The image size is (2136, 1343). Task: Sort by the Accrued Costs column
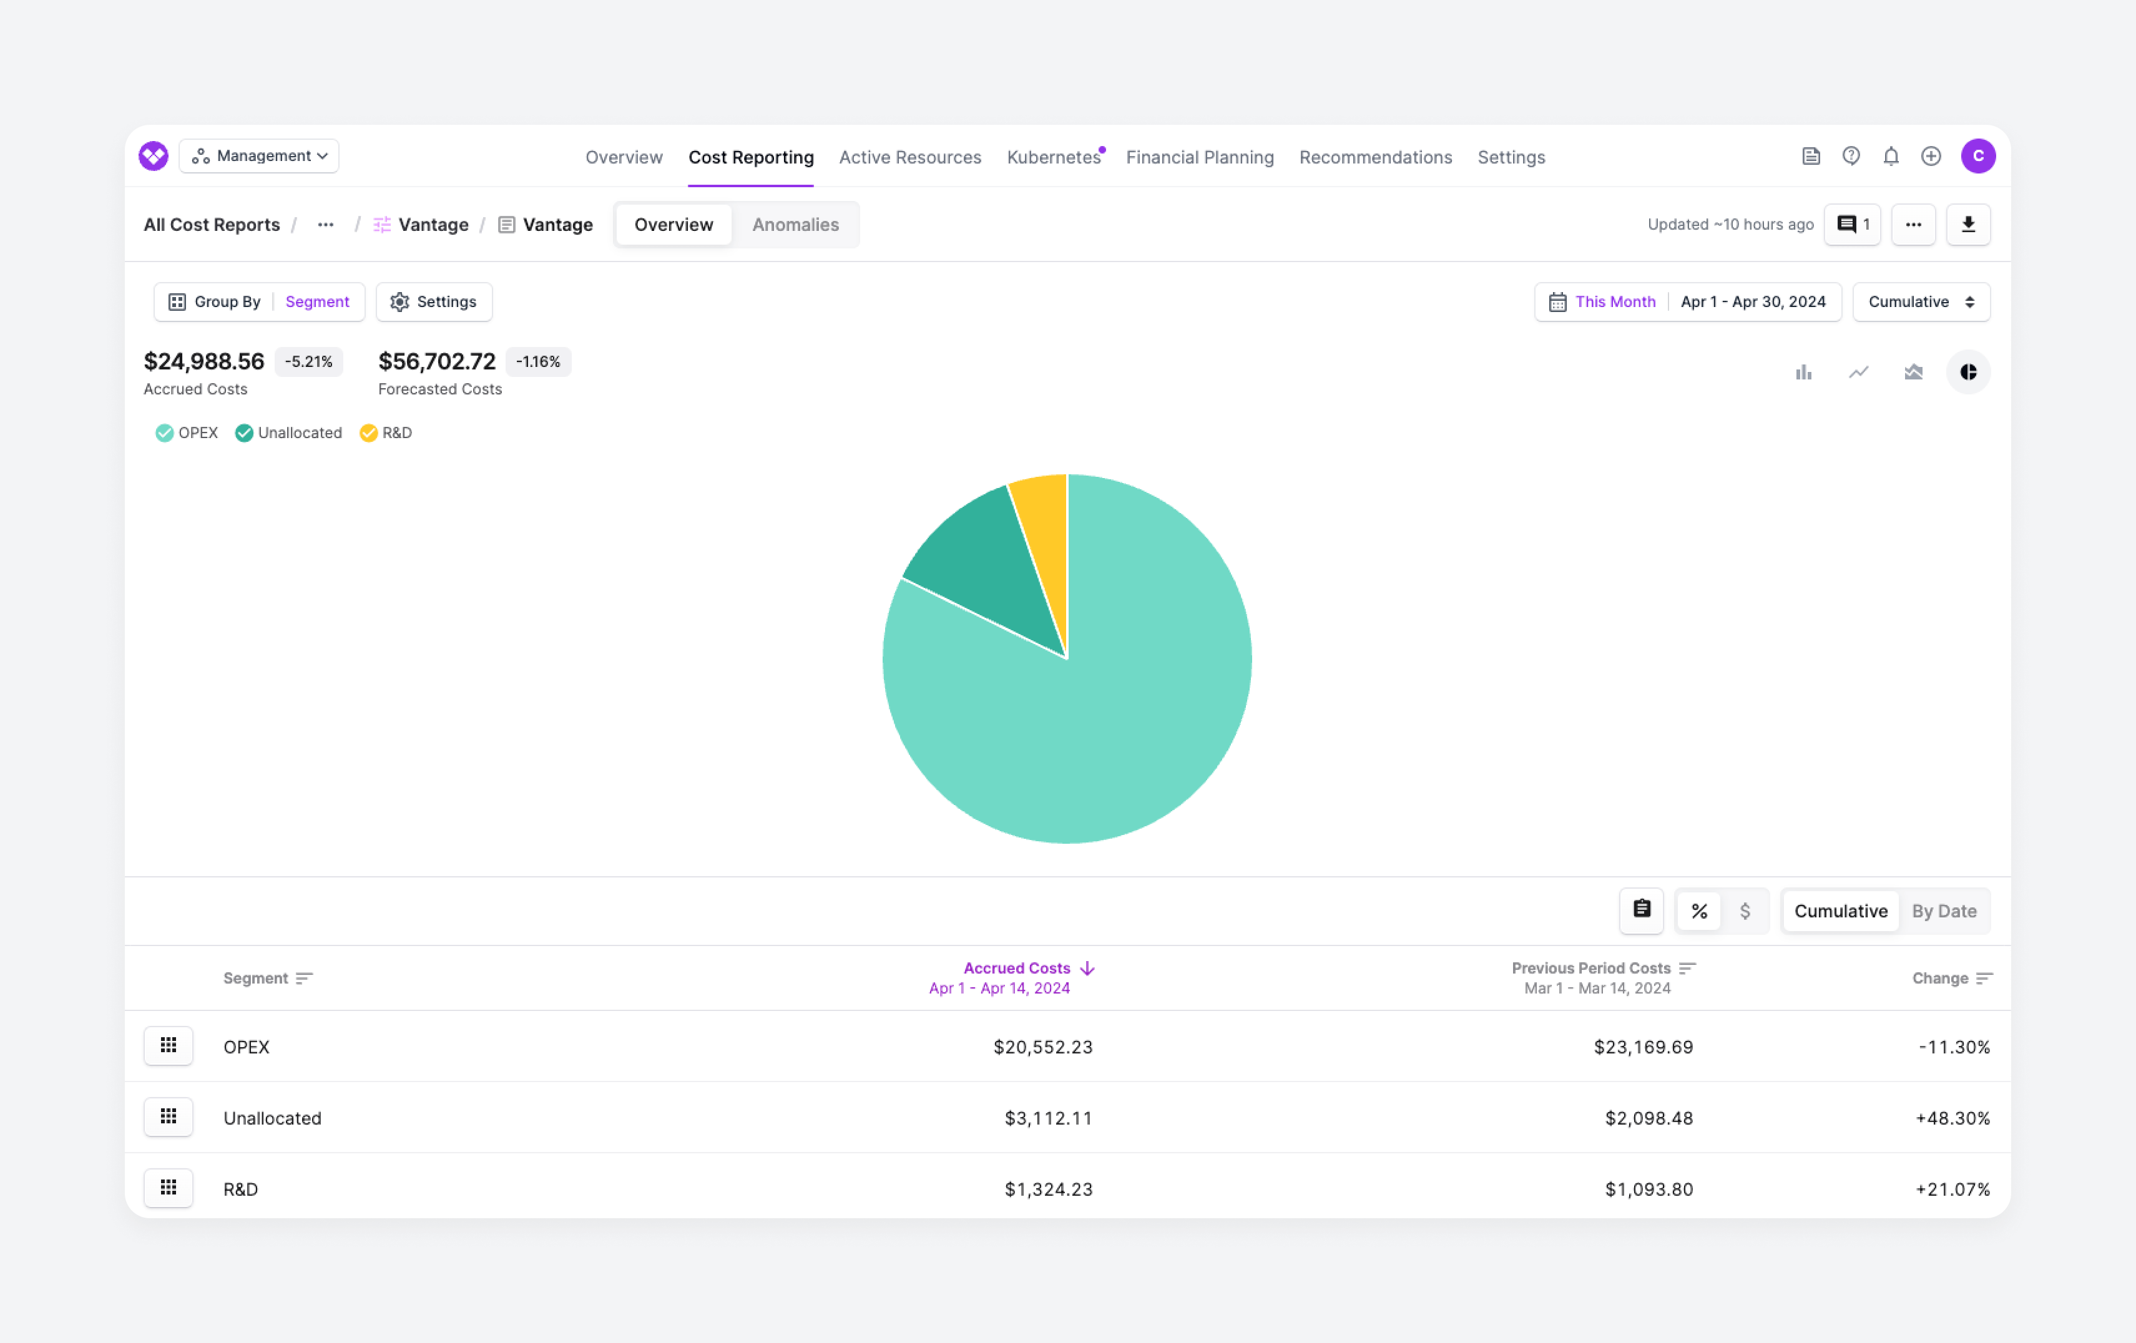[x=1017, y=968]
